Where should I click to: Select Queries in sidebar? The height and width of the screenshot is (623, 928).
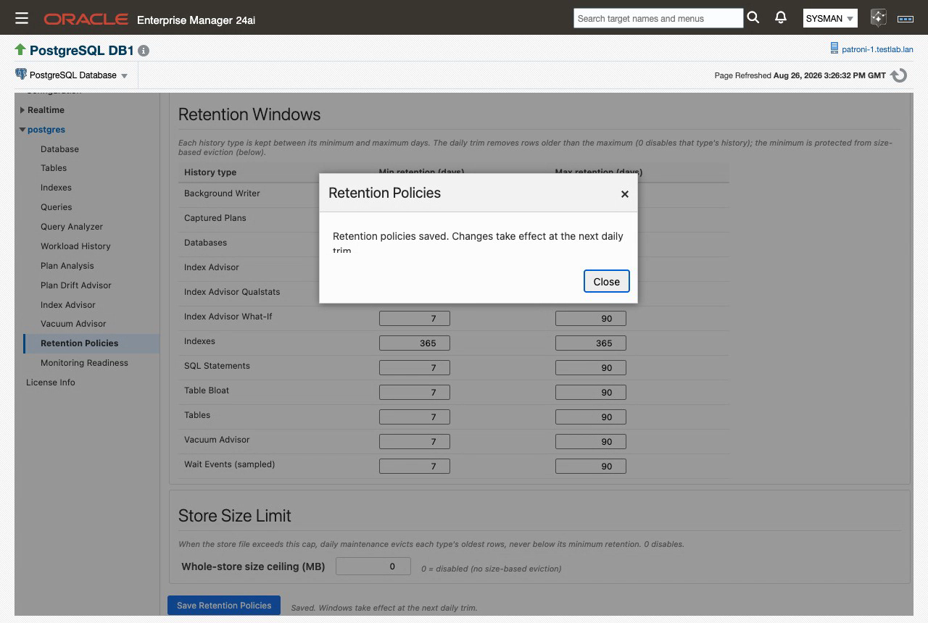(x=57, y=207)
